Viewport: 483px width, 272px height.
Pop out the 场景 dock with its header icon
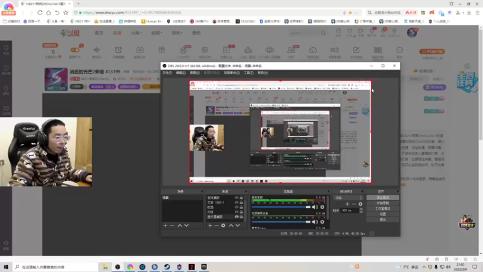point(202,192)
